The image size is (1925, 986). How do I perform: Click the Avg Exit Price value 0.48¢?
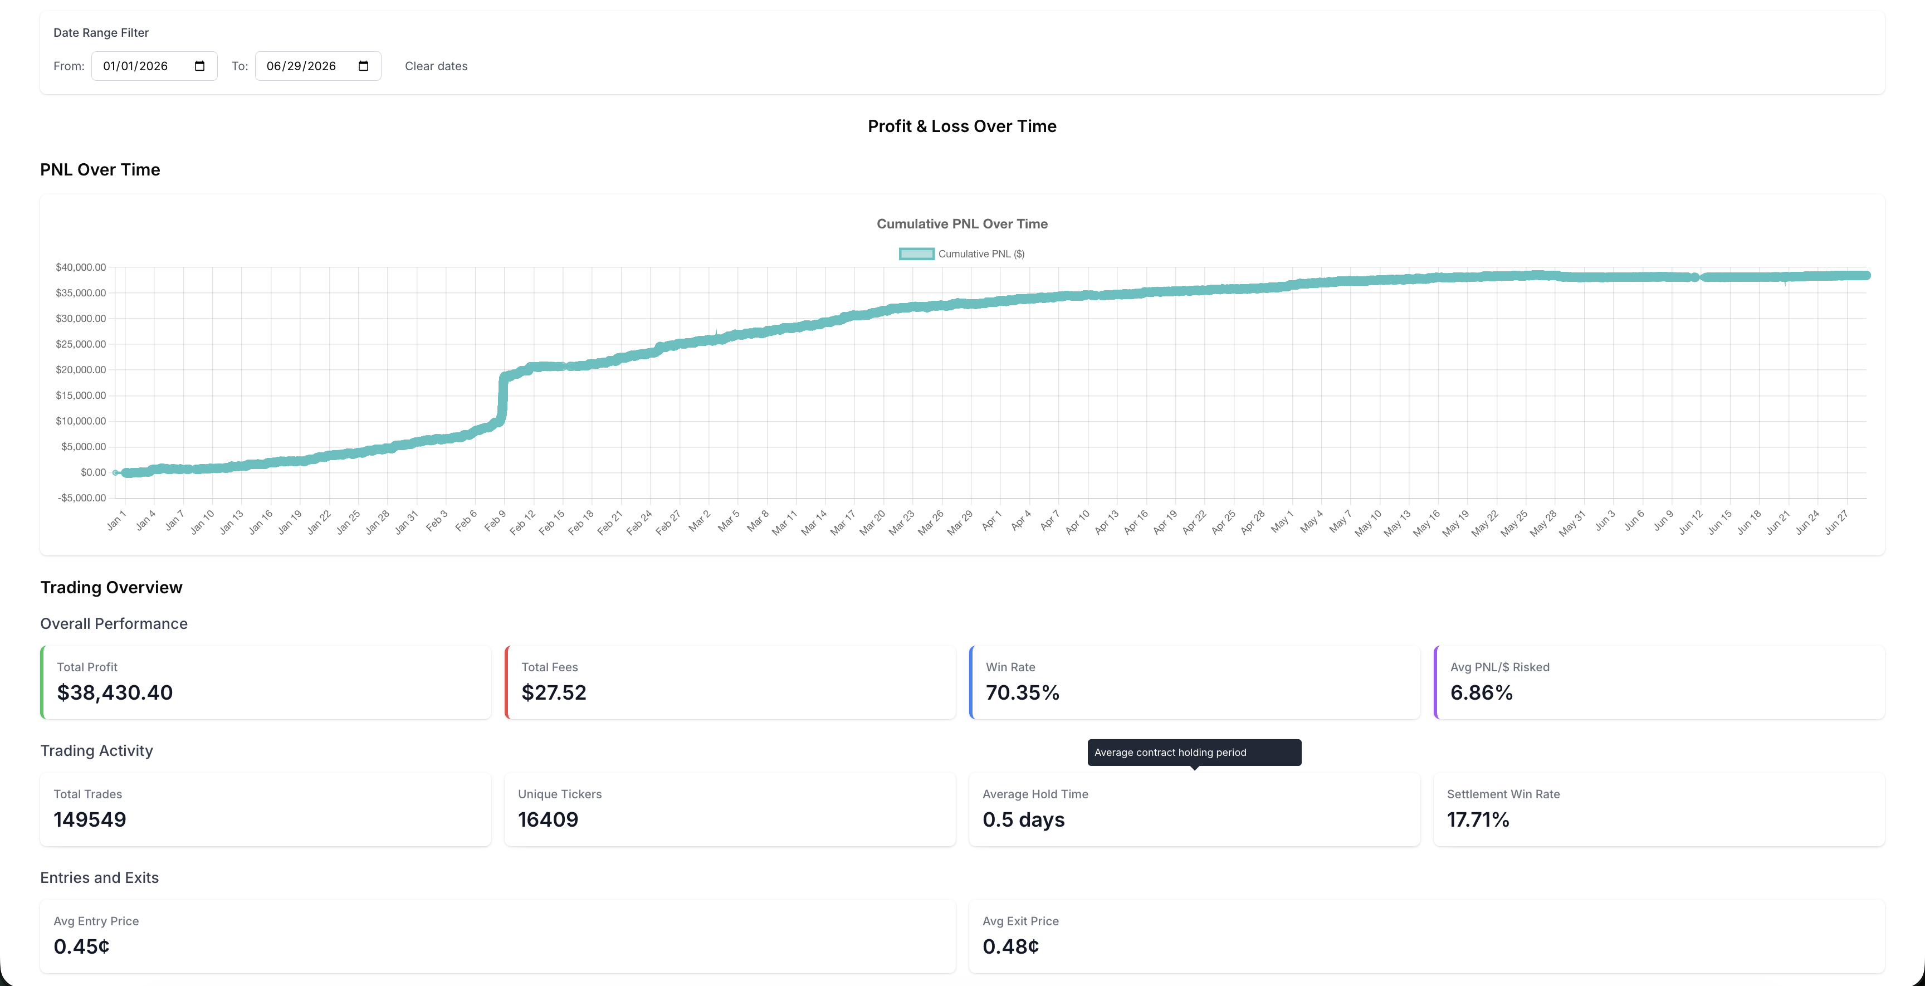click(x=1010, y=946)
